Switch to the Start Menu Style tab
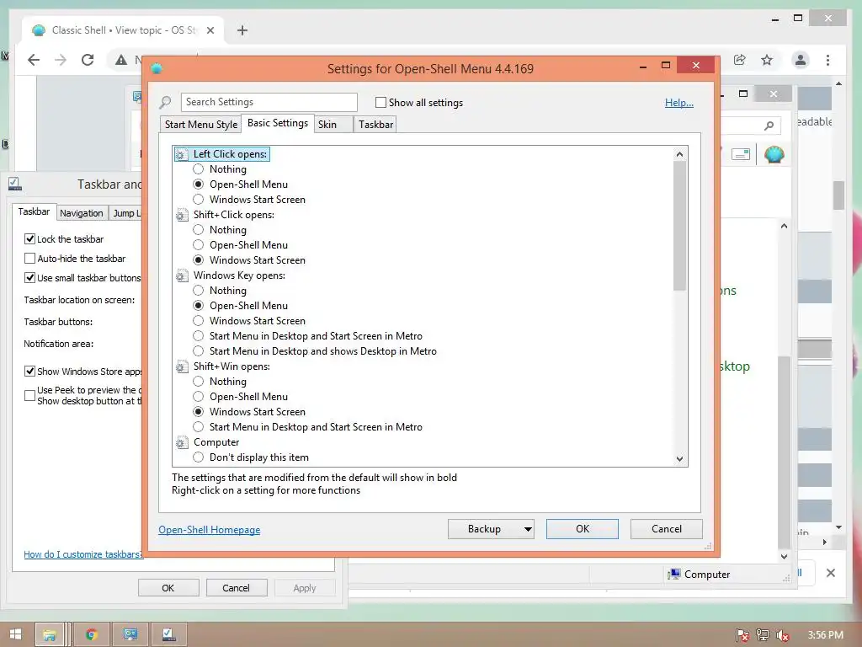862x647 pixels. [x=201, y=125]
